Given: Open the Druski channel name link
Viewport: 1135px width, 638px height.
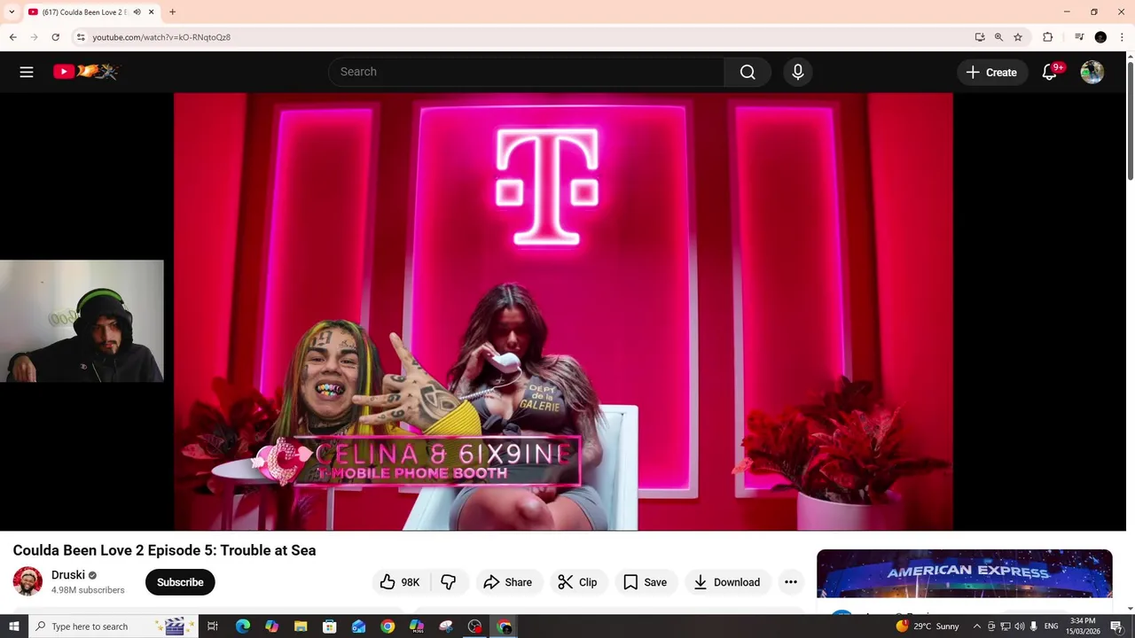Looking at the screenshot, I should coord(68,575).
